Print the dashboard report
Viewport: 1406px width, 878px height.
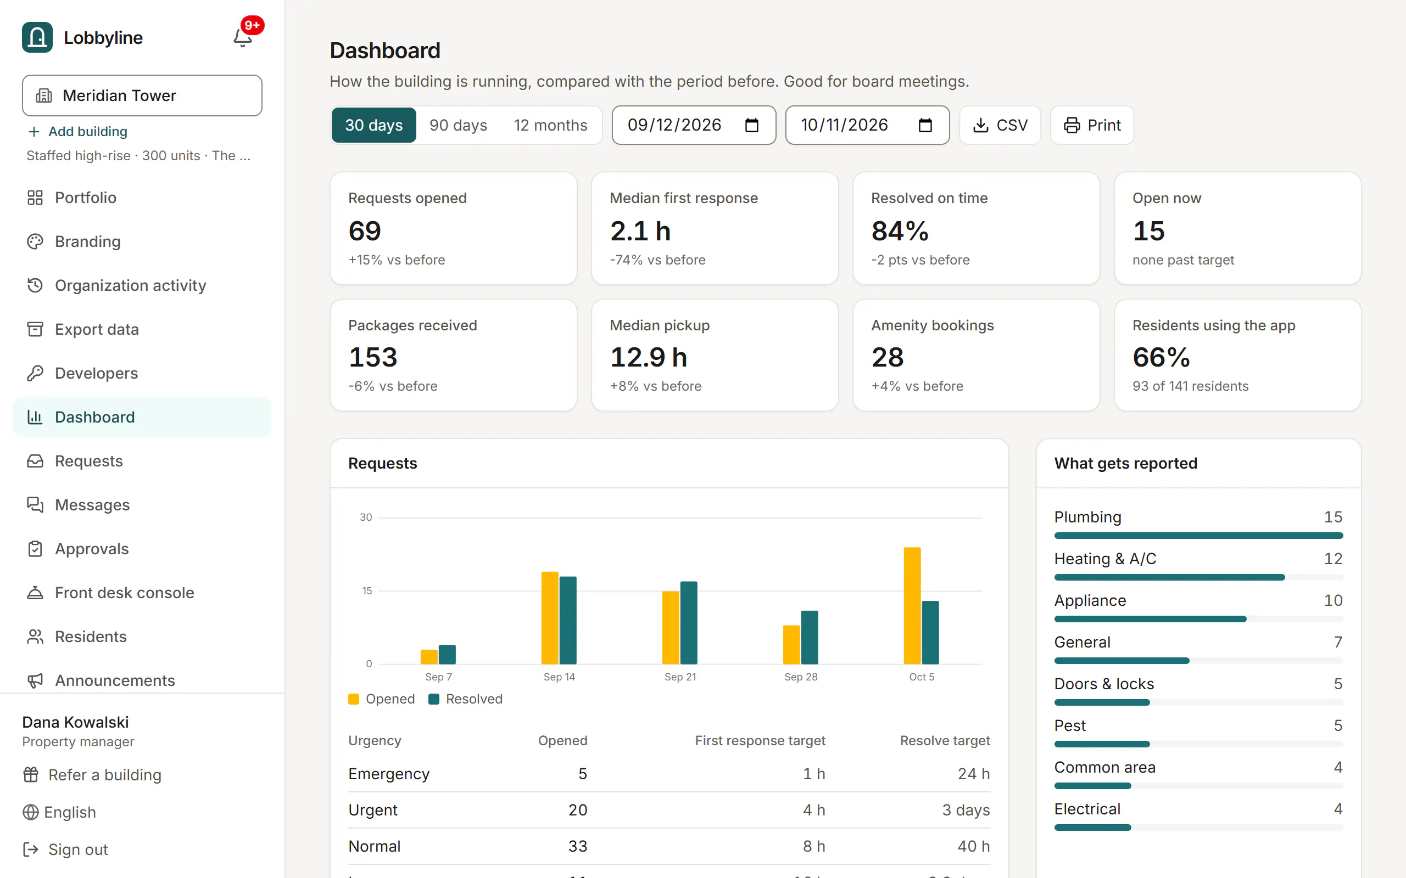click(x=1092, y=125)
